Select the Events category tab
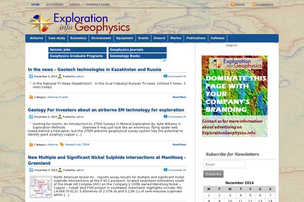This screenshot has width=304, height=202. click(x=143, y=38)
